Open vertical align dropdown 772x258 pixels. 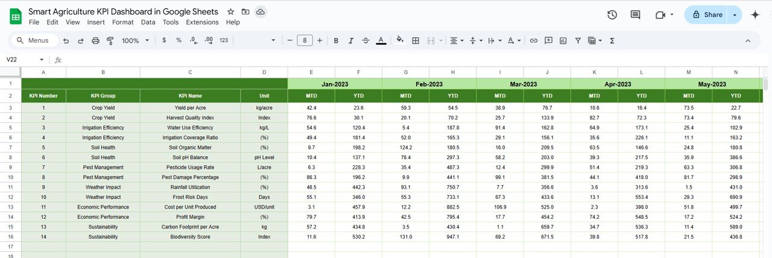tap(475, 40)
